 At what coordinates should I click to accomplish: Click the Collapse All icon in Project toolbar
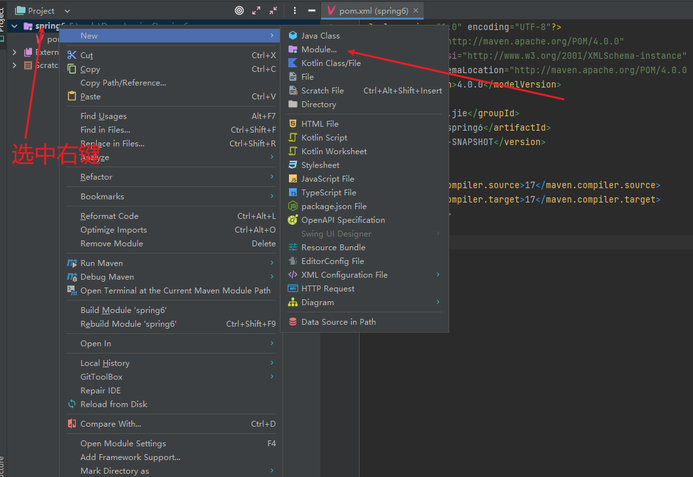coord(273,10)
